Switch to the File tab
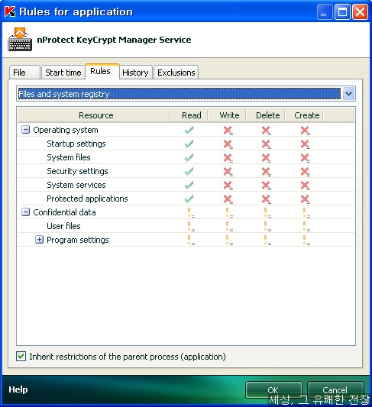The image size is (372, 407). [24, 73]
